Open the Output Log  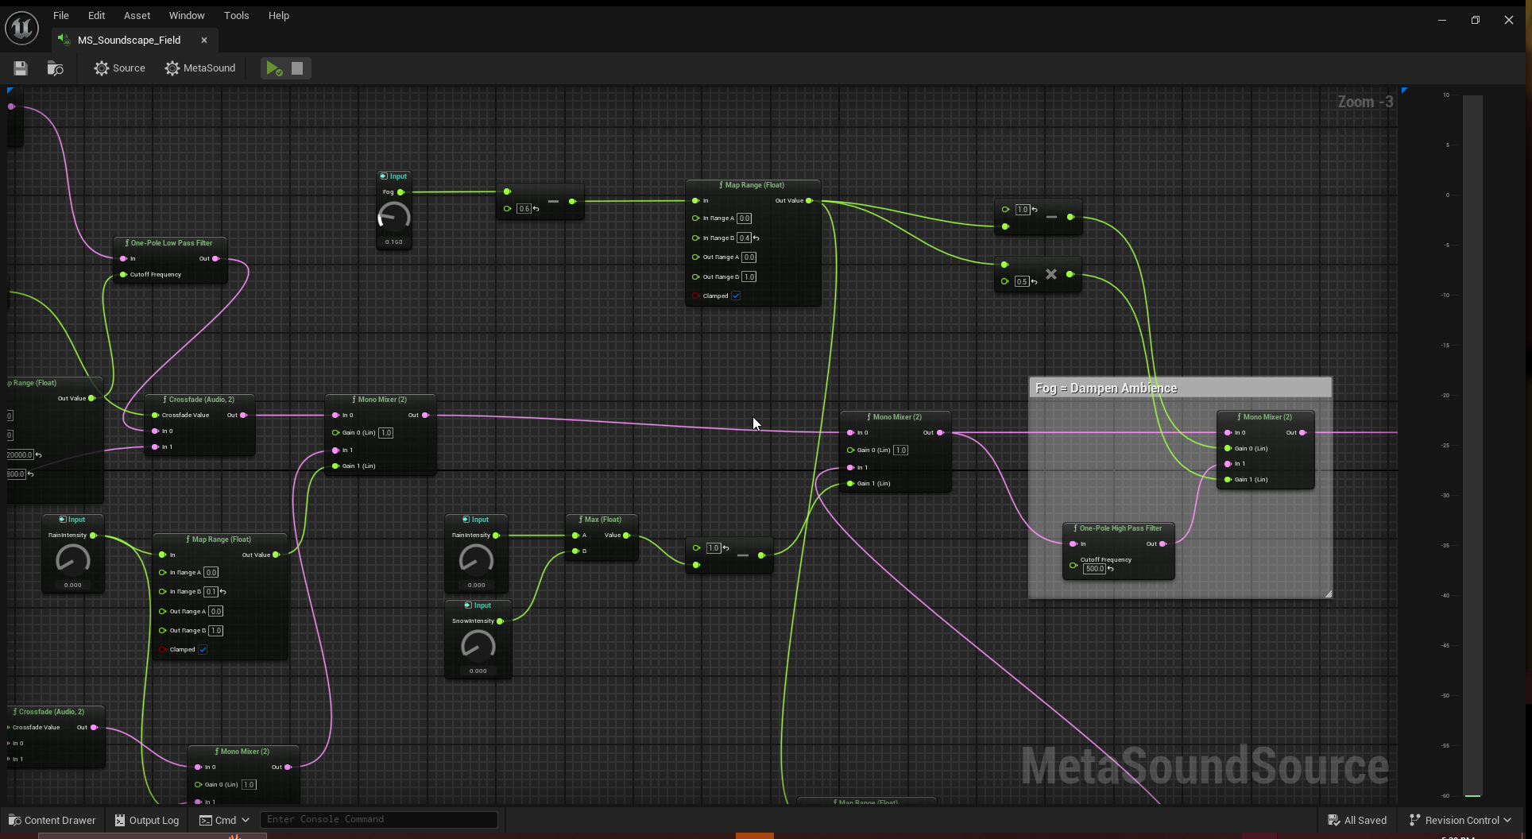point(147,820)
